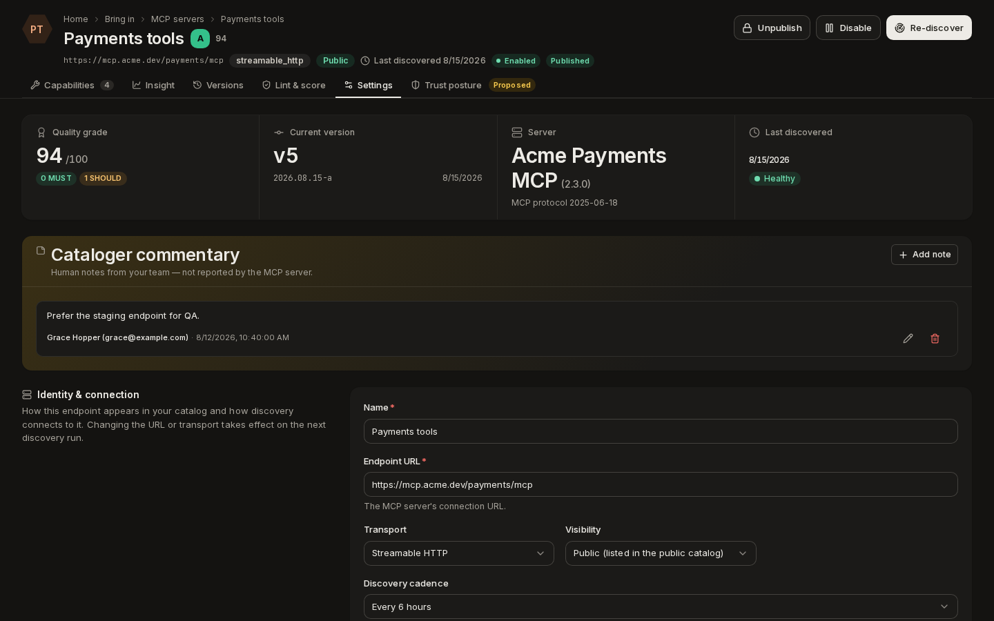Click the Public badge in the header
This screenshot has width=994, height=621.
[x=335, y=61]
